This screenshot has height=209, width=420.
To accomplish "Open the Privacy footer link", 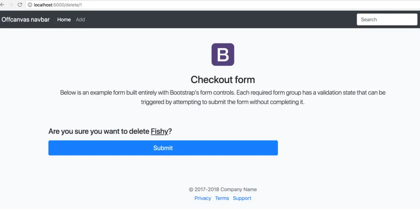I will (x=203, y=198).
